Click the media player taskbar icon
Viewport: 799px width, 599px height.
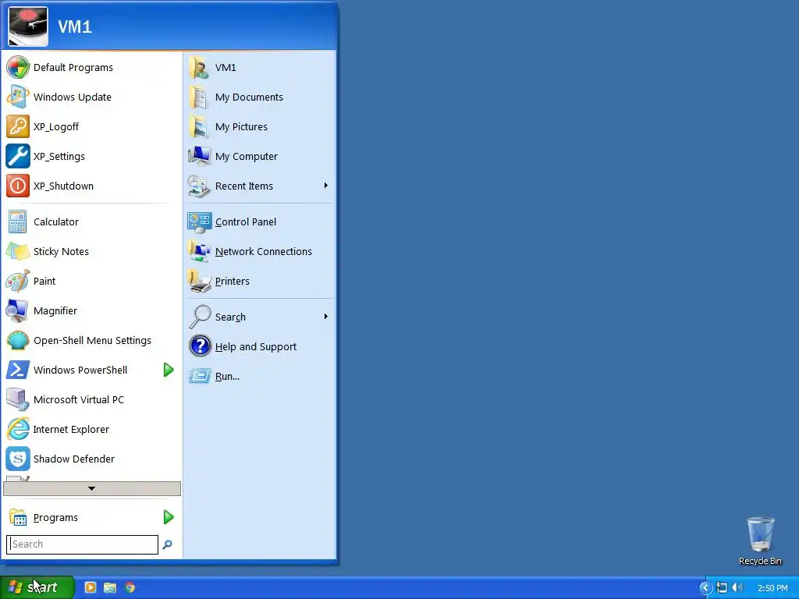(x=91, y=587)
